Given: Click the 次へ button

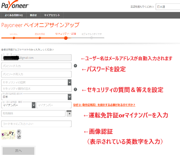Looking at the screenshot, I should [19, 150].
